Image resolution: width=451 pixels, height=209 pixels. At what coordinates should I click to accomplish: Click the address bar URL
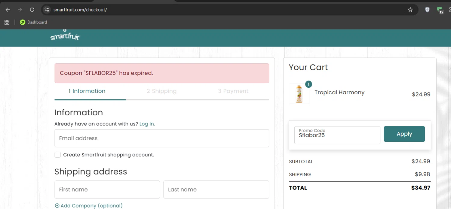(80, 10)
